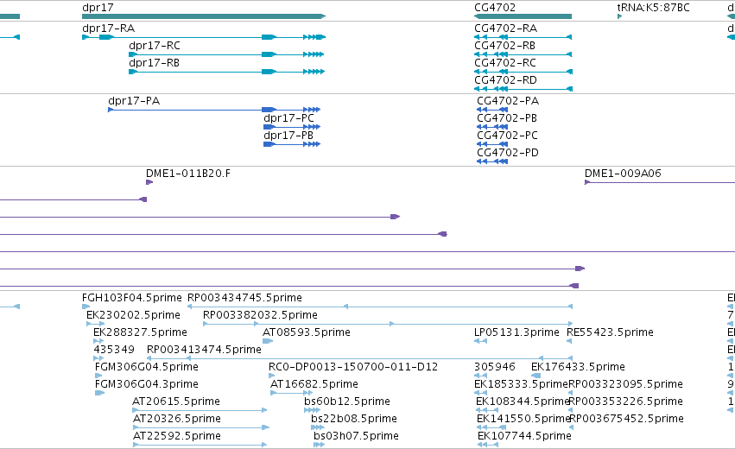The height and width of the screenshot is (449, 735).
Task: Select the dpr17-PB protein feature label
Action: tap(288, 136)
